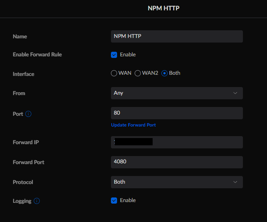Click into the Name field containing NPM HTTP
This screenshot has width=267, height=222.
[x=176, y=36]
